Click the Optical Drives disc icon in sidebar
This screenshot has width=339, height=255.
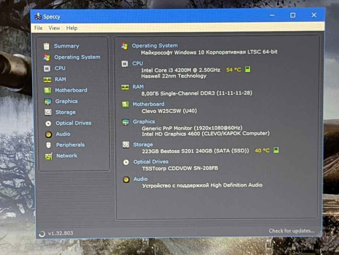coord(48,123)
